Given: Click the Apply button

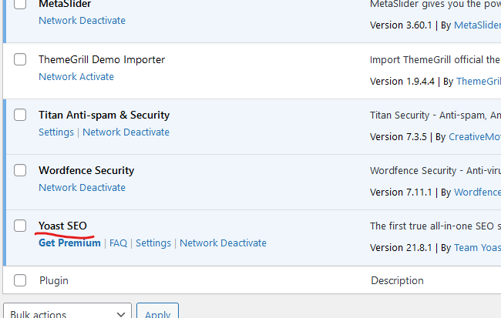Looking at the screenshot, I should (157, 311).
